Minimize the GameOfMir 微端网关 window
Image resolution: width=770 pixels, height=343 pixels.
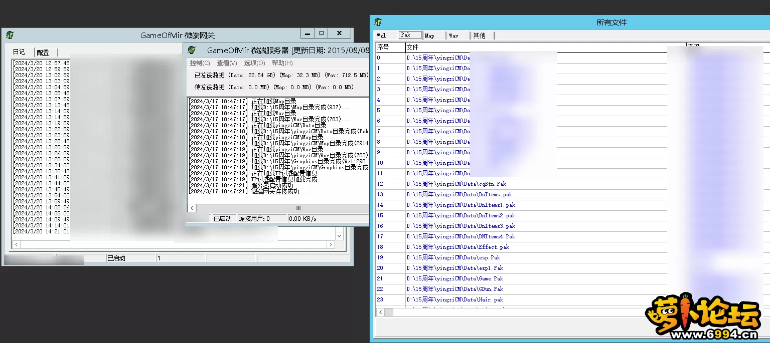(307, 33)
